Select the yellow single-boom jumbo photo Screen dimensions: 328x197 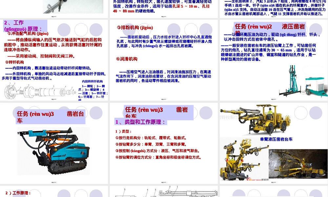255,120
